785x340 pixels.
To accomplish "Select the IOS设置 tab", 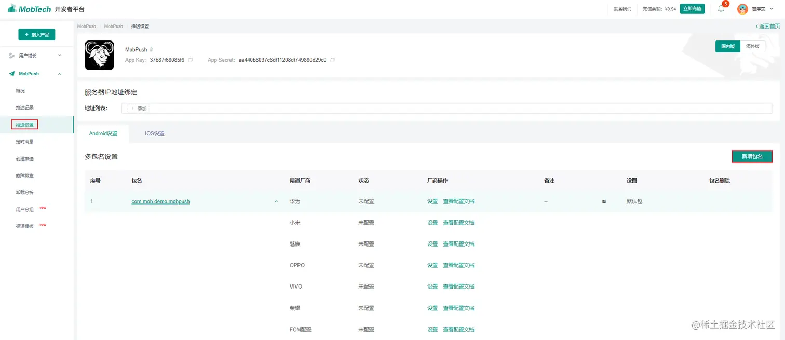I will coord(155,133).
